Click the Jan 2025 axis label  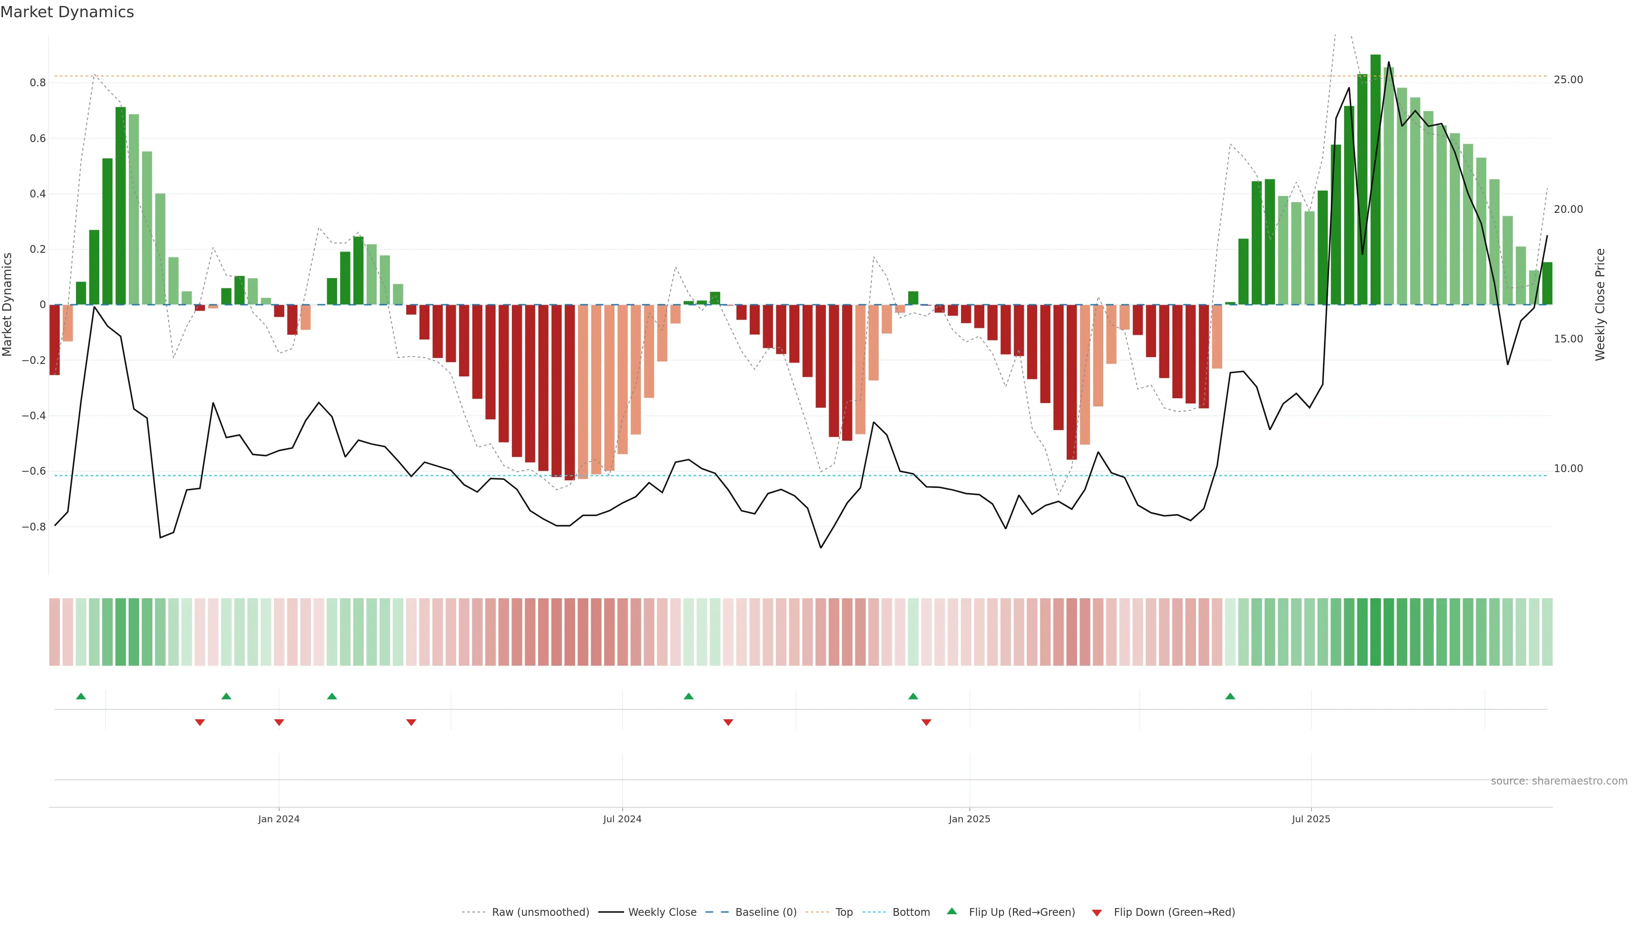(969, 819)
